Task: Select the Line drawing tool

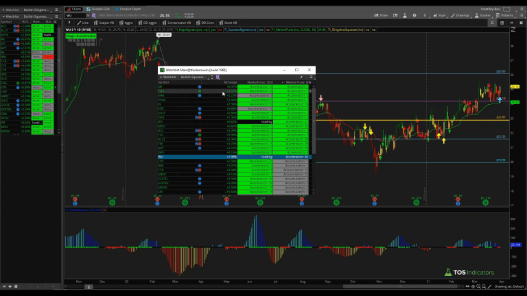Action: point(82,23)
